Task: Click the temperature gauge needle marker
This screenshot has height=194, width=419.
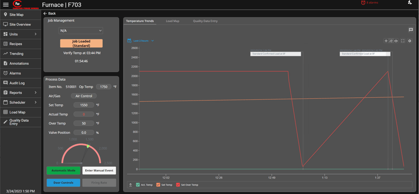Action: 88,146
